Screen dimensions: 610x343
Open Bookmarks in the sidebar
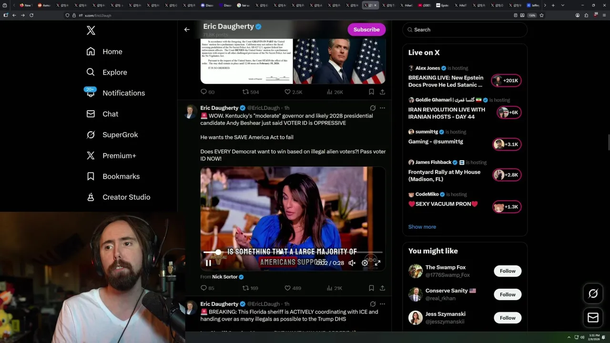[x=113, y=176]
